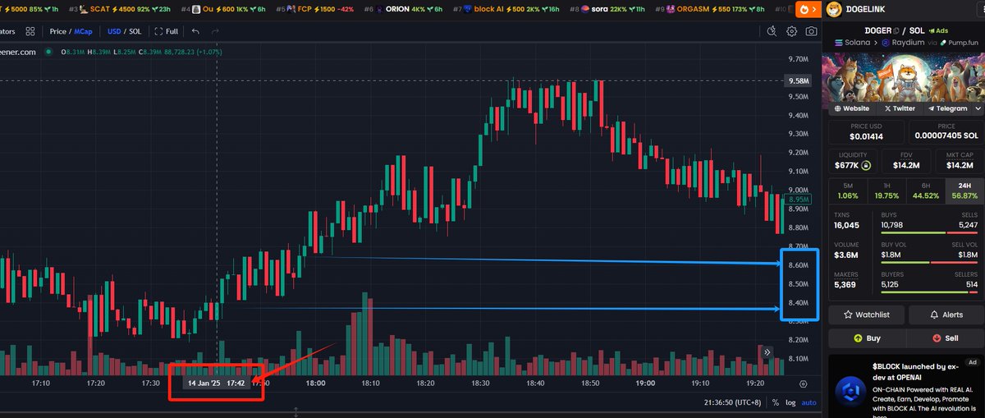Click the orange trending flame button
985x418 pixels.
[x=809, y=9]
